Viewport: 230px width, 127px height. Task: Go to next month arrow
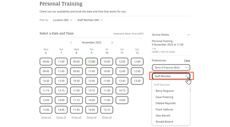pos(112,42)
